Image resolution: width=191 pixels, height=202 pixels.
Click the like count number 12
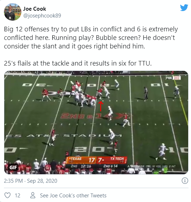(x=17, y=196)
